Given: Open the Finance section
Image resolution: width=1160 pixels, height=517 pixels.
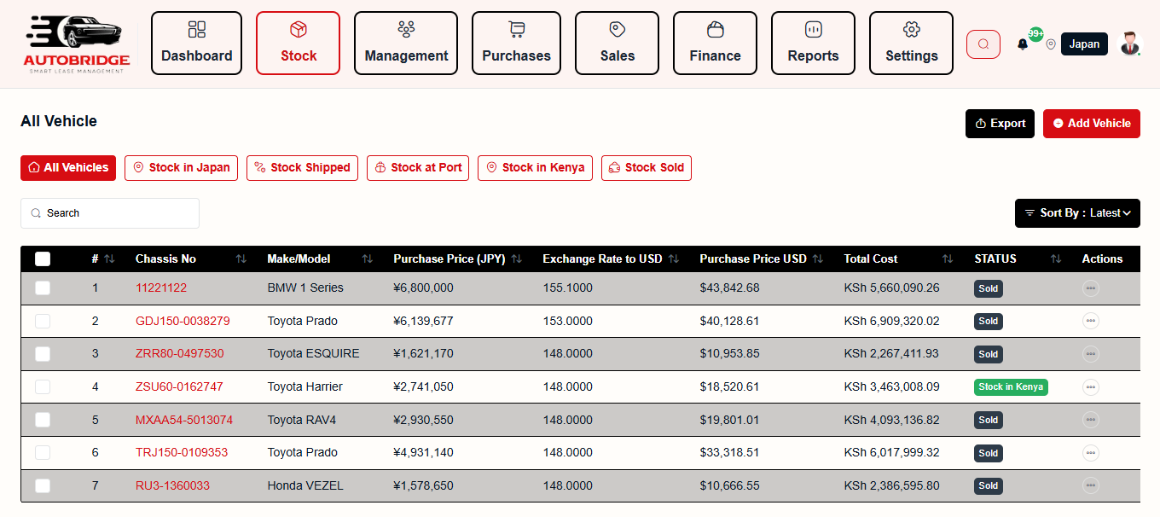Looking at the screenshot, I should (x=715, y=44).
